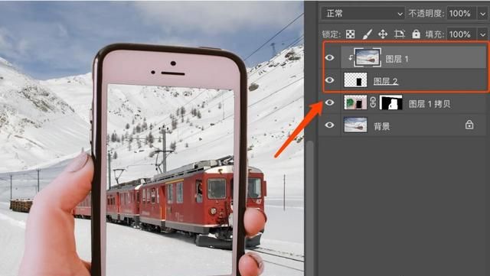The height and width of the screenshot is (276, 490).
Task: Click the 不透明度 100% value field
Action: pyautogui.click(x=461, y=14)
